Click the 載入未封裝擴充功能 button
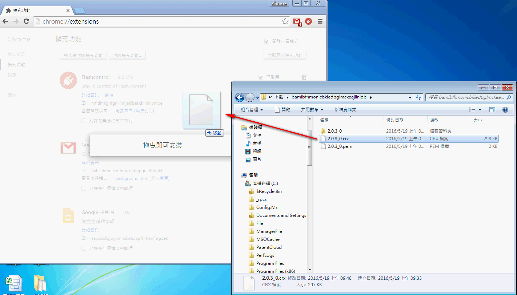This screenshot has height=295, width=517. tap(83, 56)
